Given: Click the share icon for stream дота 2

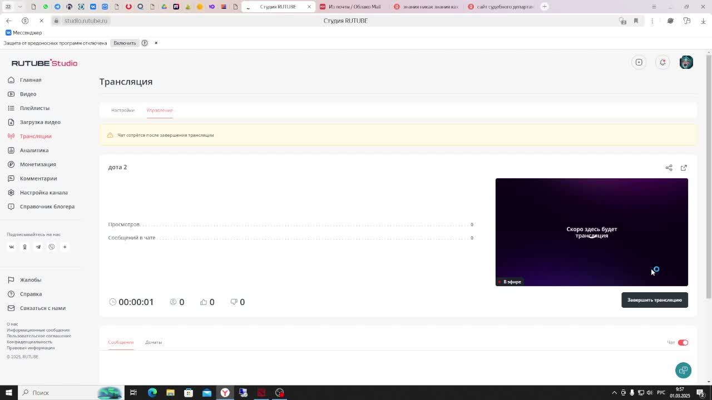Looking at the screenshot, I should pyautogui.click(x=669, y=168).
